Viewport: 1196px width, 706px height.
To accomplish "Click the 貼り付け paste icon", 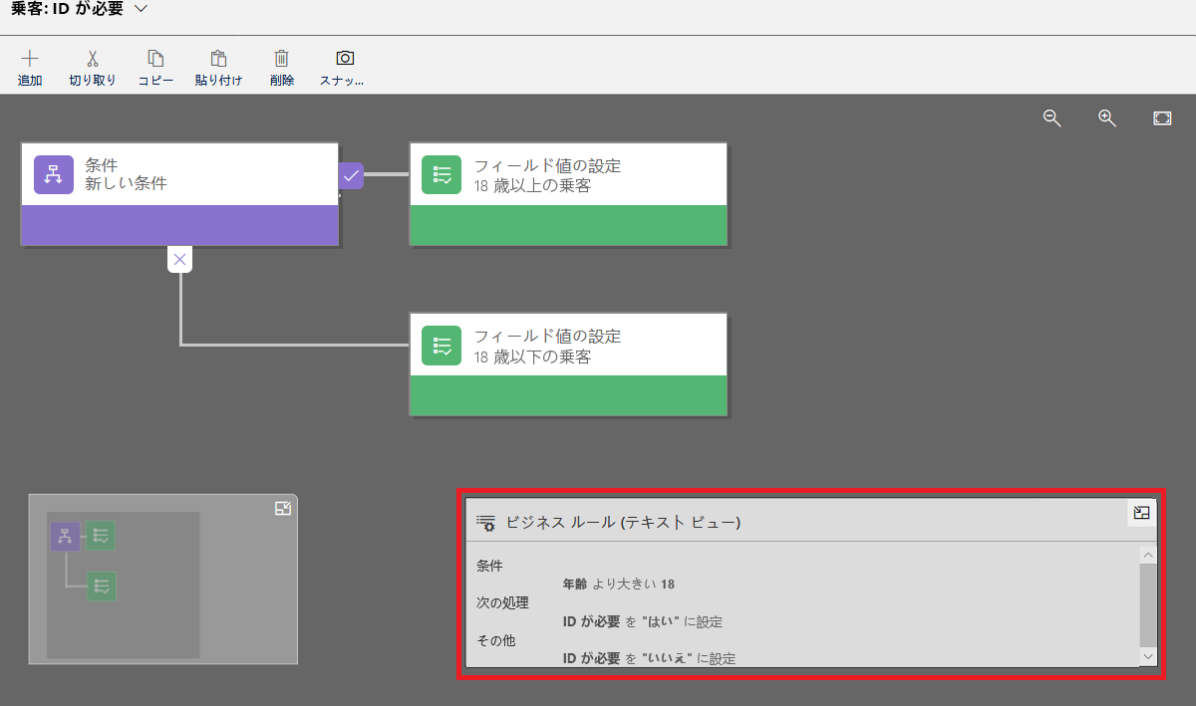I will (218, 59).
